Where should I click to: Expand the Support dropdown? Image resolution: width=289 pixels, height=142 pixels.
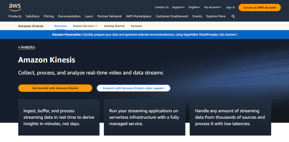tap(178, 7)
